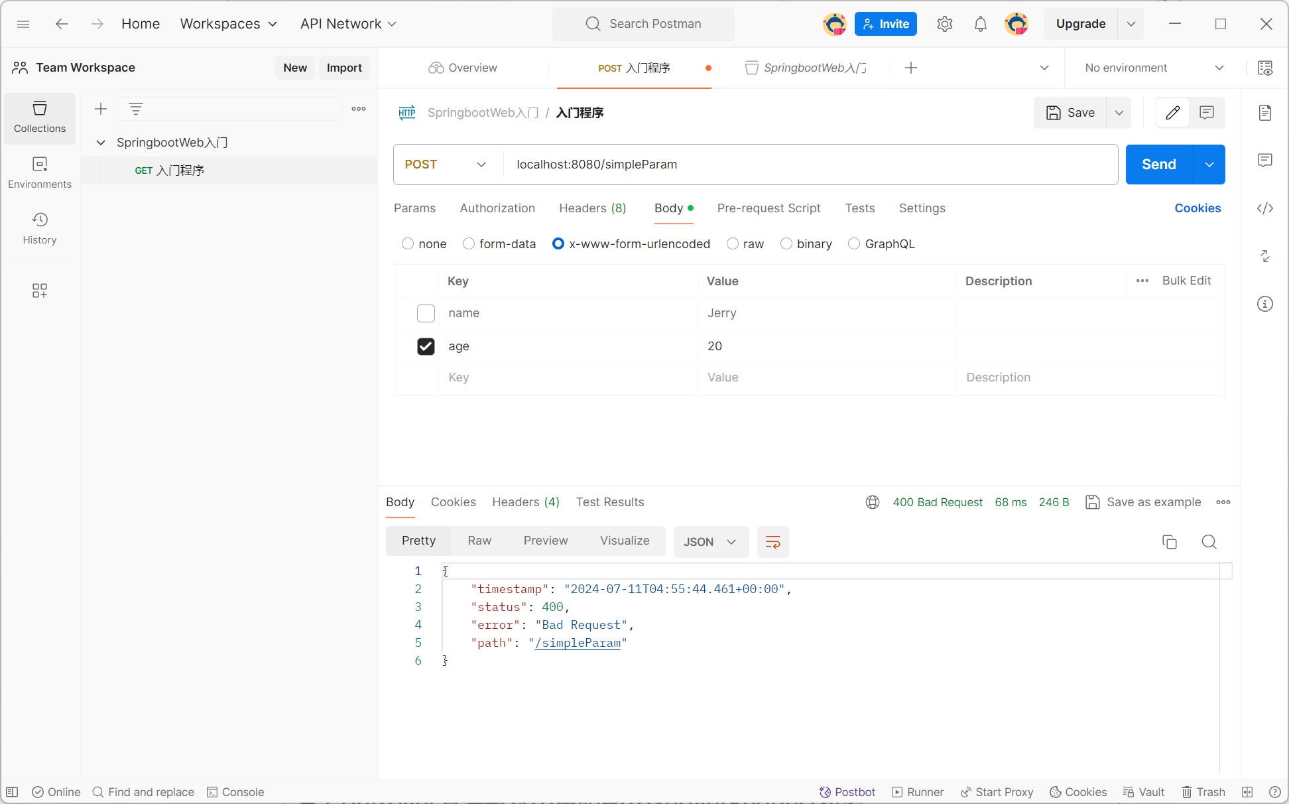Click Bulk Edit

click(x=1187, y=281)
